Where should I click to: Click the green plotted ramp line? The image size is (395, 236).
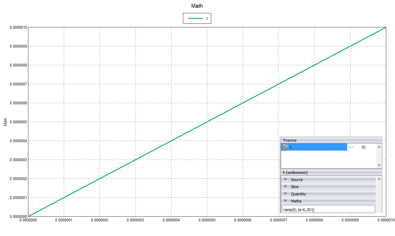[207, 122]
